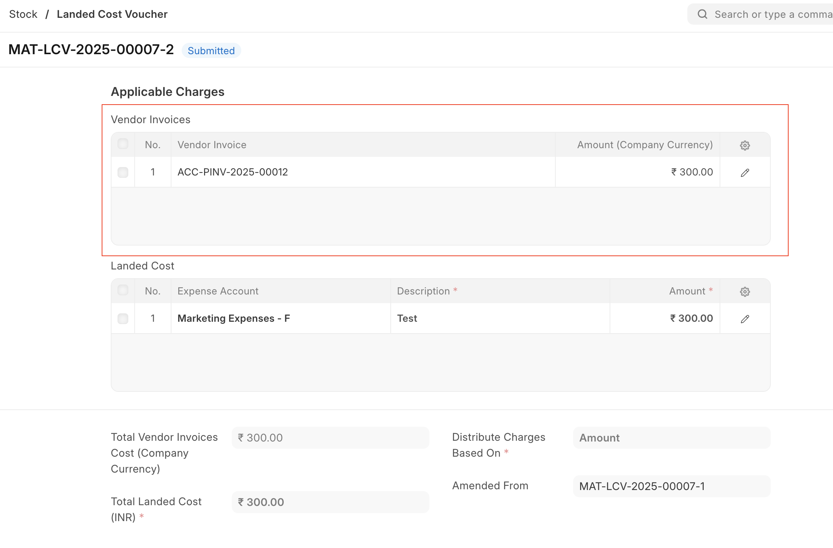Click the Amount column header in Landed Cost

click(665, 291)
